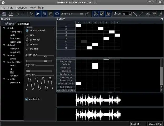Click the highlighted solid play button
The height and width of the screenshot is (126, 164).
point(38,14)
